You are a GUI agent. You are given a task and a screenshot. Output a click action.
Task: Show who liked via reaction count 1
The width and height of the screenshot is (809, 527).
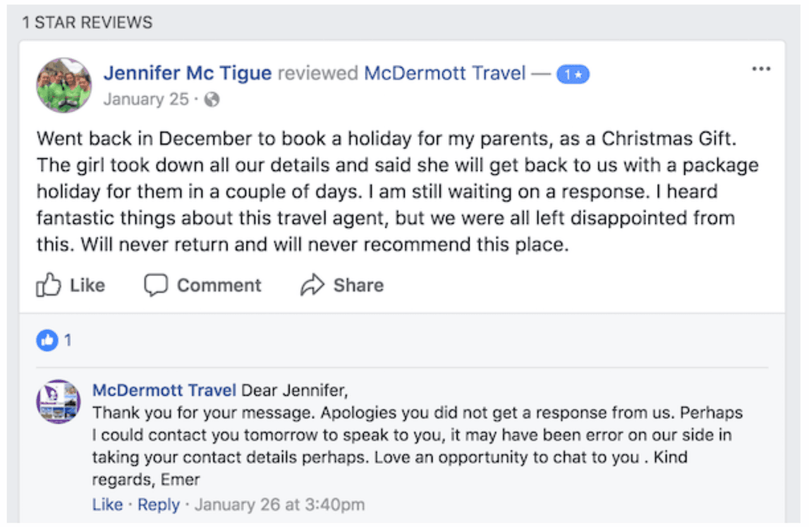click(68, 341)
